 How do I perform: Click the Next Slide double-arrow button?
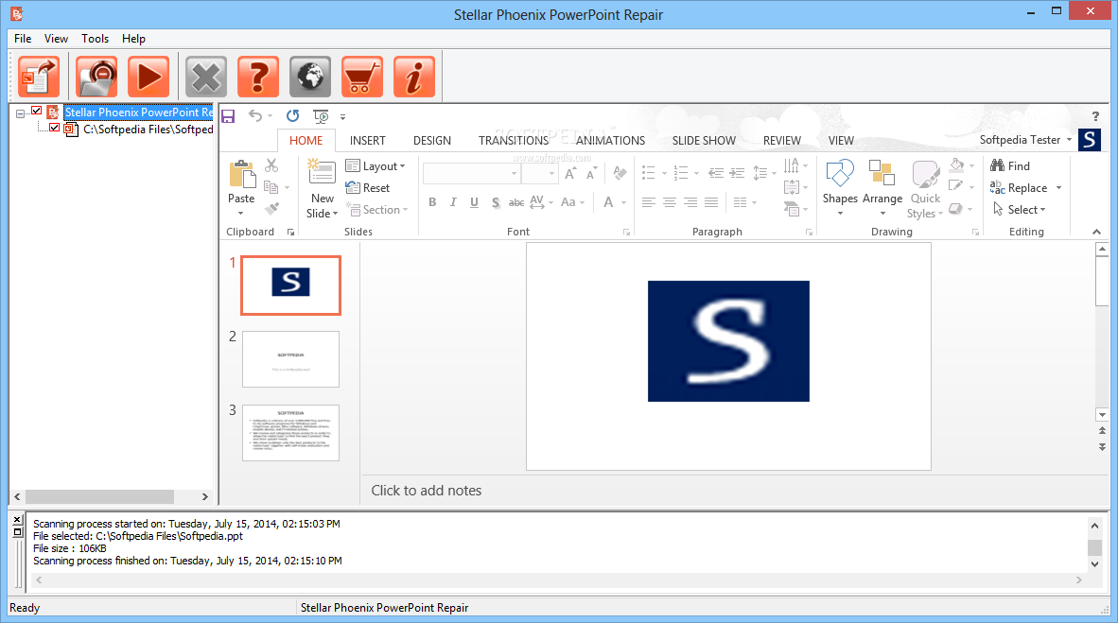(x=1102, y=447)
